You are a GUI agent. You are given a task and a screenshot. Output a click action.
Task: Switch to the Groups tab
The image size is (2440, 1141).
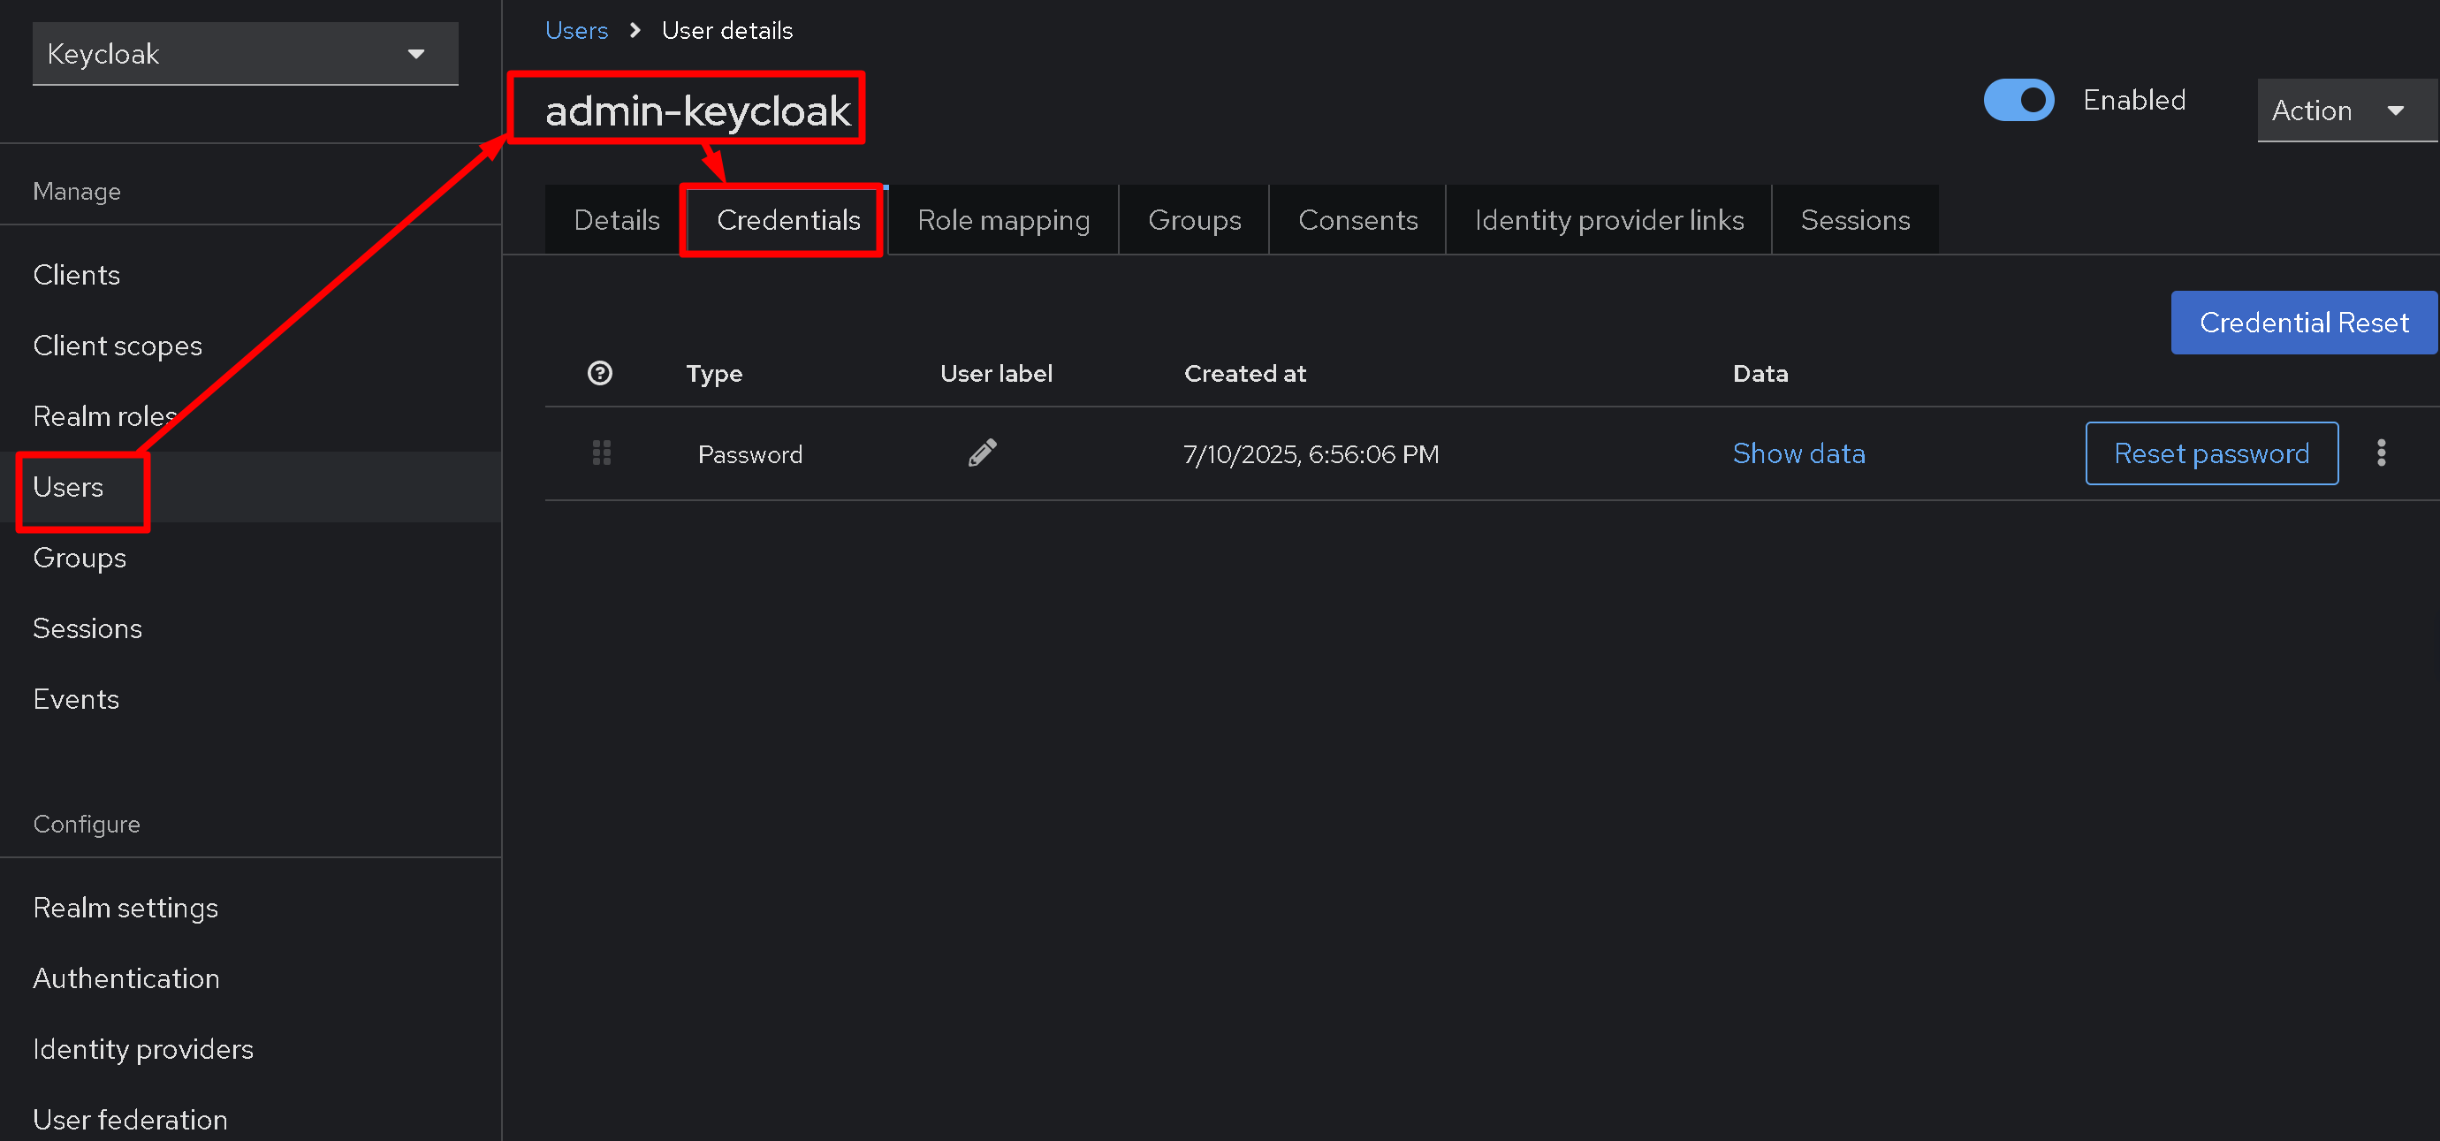point(1193,220)
